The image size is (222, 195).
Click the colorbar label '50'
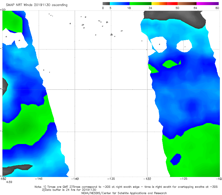pos(177,8)
